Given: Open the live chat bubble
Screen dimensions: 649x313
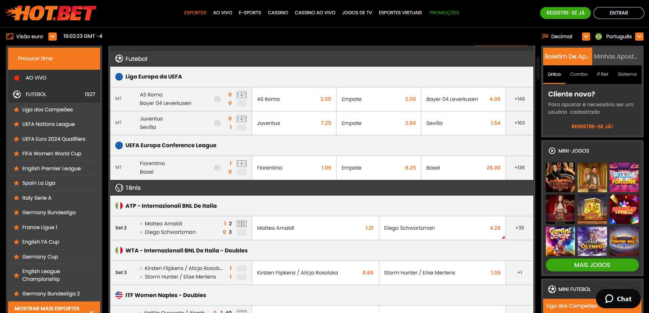Looking at the screenshot, I should 618,299.
